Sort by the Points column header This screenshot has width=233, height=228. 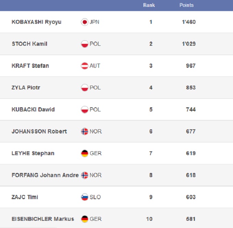coord(186,5)
